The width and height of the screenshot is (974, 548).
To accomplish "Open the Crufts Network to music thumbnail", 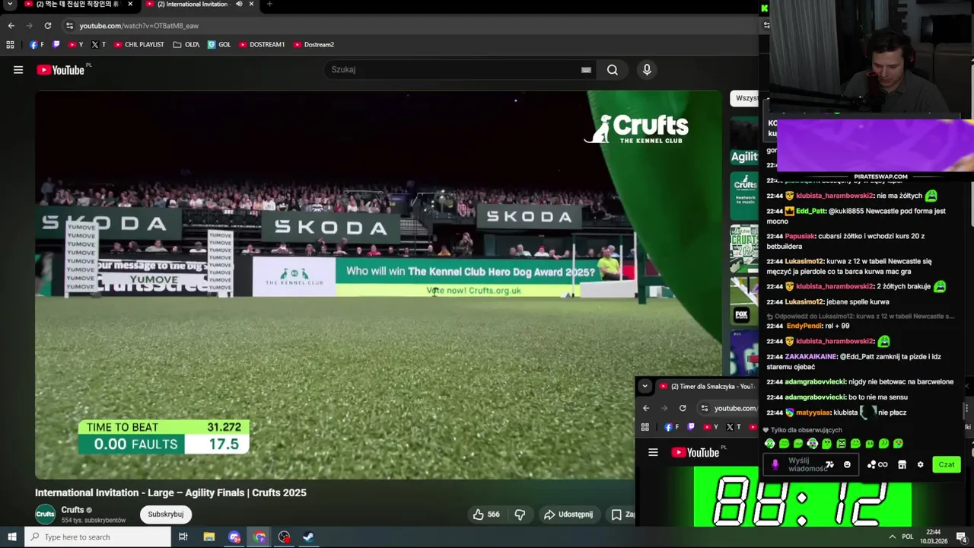I will (744, 196).
